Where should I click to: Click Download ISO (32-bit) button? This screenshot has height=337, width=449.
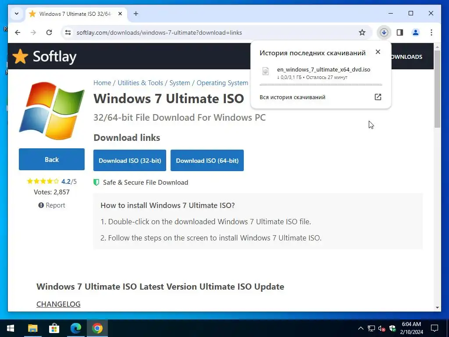(x=130, y=161)
